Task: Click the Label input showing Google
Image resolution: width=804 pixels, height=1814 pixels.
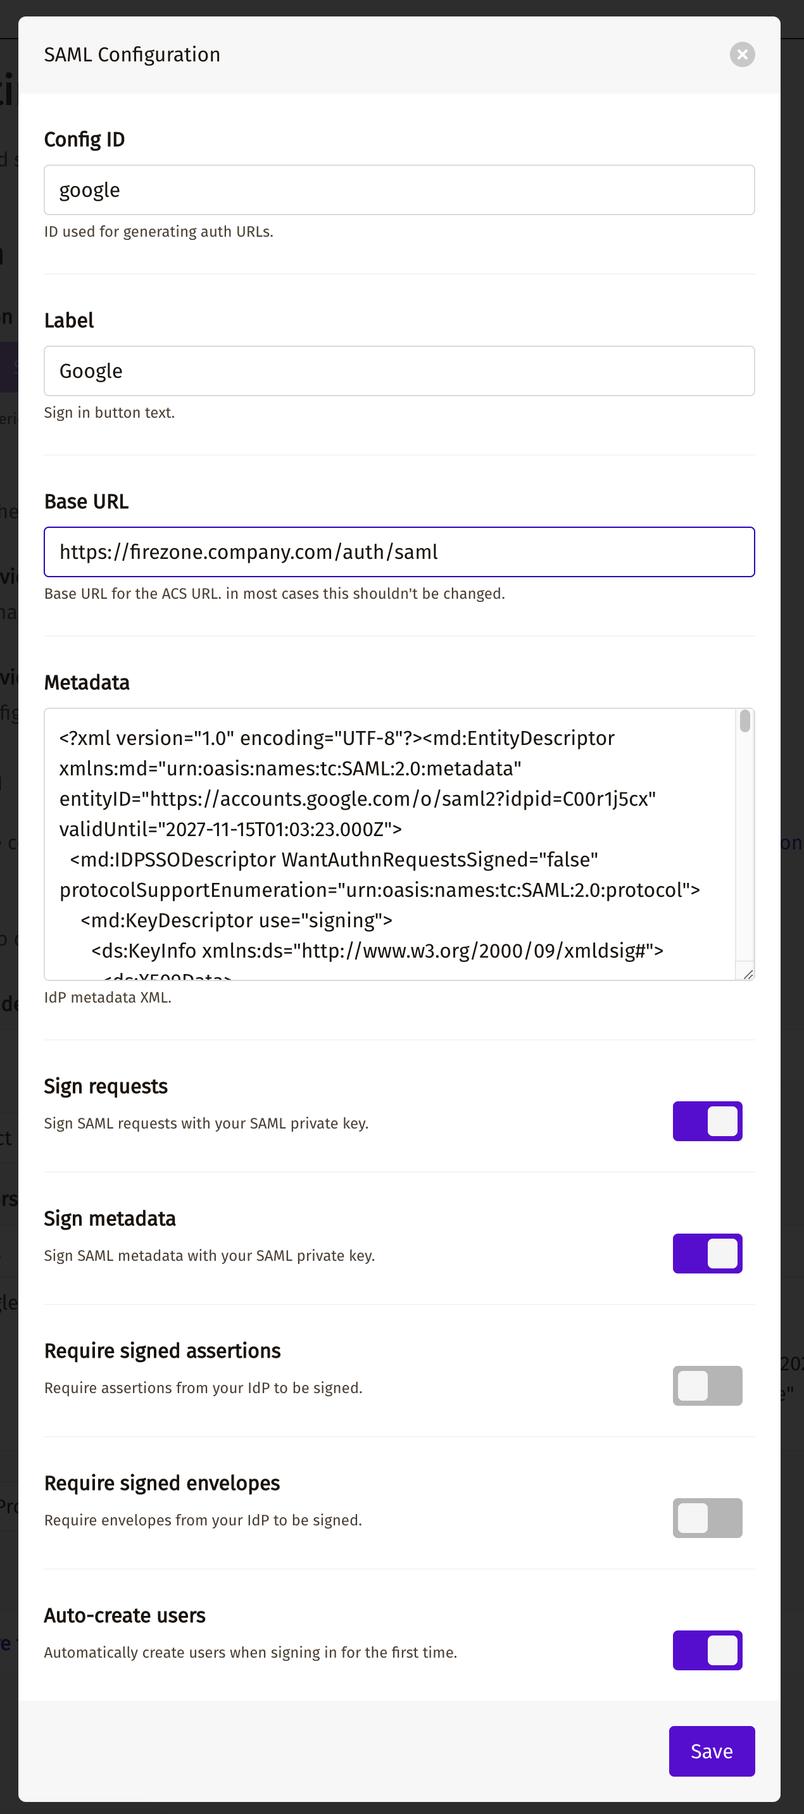Action: [x=399, y=370]
